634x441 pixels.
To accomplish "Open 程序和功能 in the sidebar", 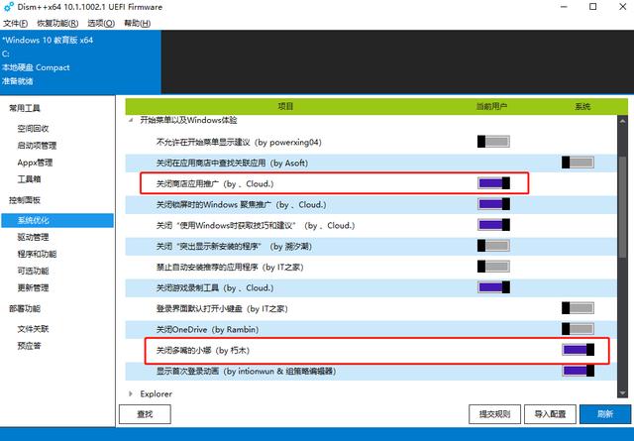I will click(37, 254).
